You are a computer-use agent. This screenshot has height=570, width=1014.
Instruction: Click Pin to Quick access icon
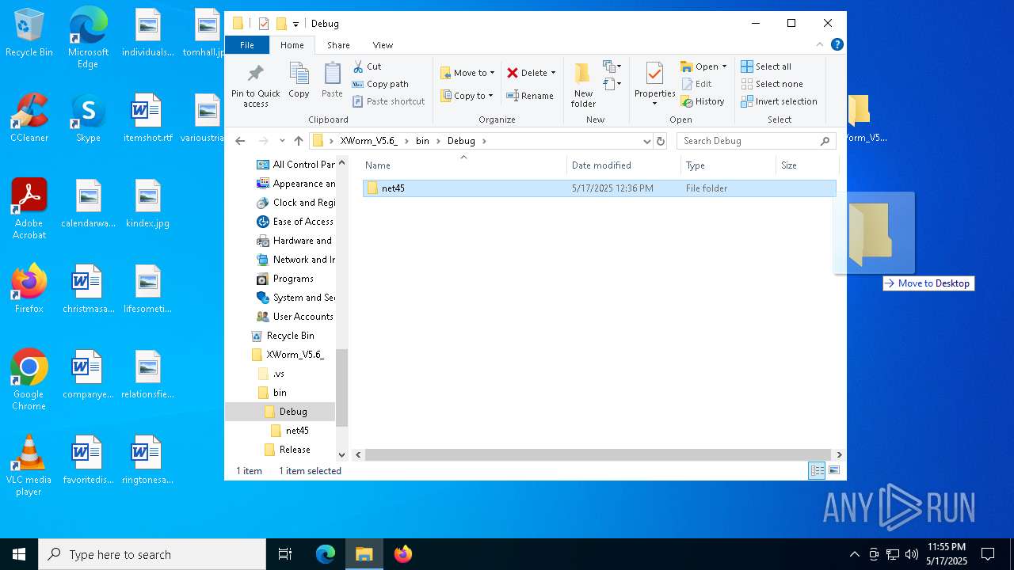point(255,85)
